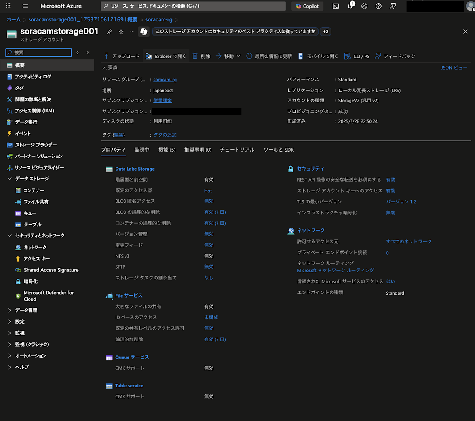The height and width of the screenshot is (421, 475).
Task: Click 最新の情報に更新 refresh command
Action: click(x=269, y=56)
